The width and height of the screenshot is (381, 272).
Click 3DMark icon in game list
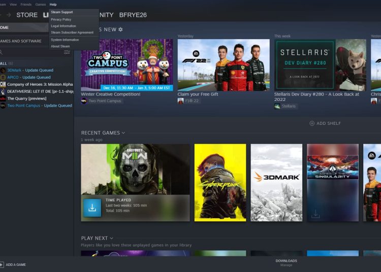coord(3,71)
